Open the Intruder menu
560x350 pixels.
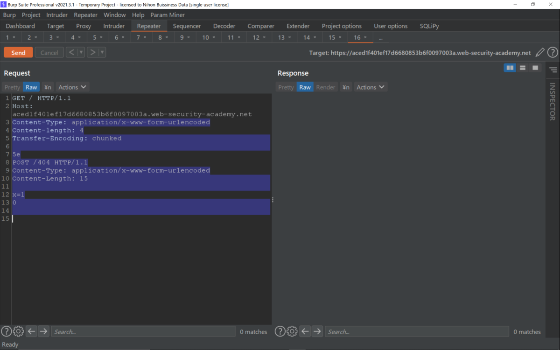[x=57, y=15]
